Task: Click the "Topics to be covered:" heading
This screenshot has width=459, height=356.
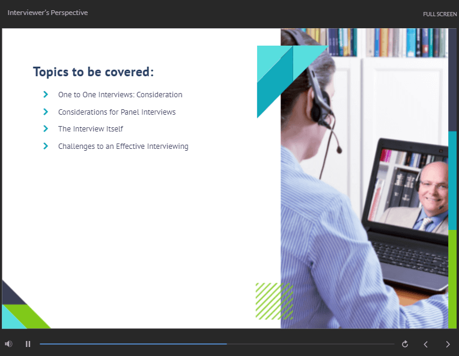Action: click(x=93, y=72)
